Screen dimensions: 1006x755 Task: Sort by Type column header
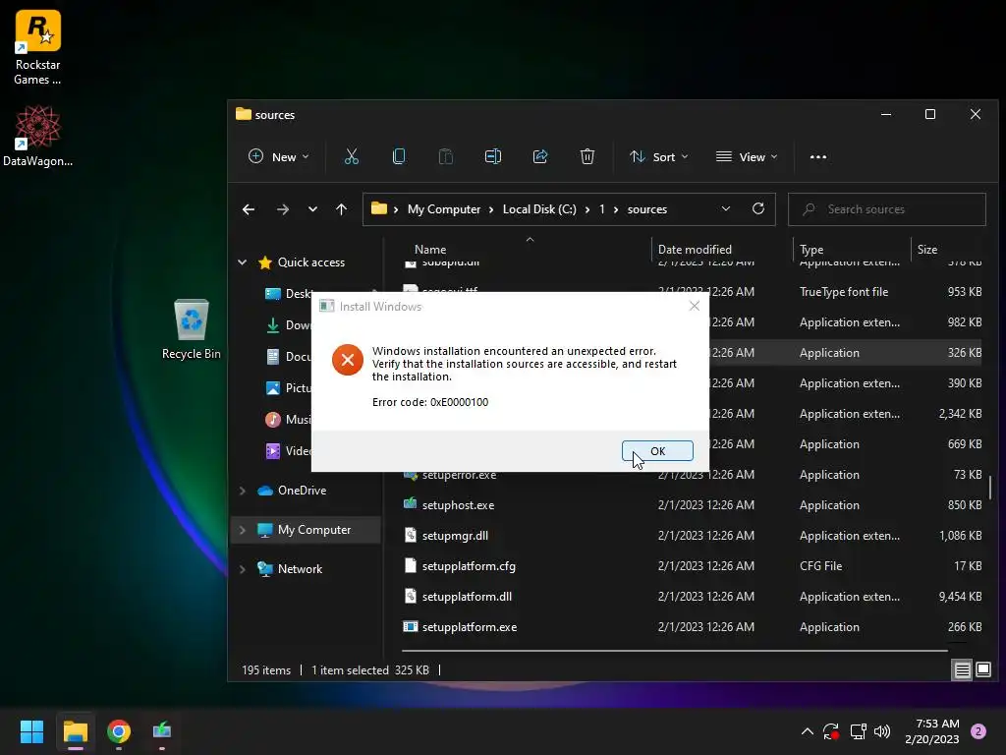click(x=811, y=249)
